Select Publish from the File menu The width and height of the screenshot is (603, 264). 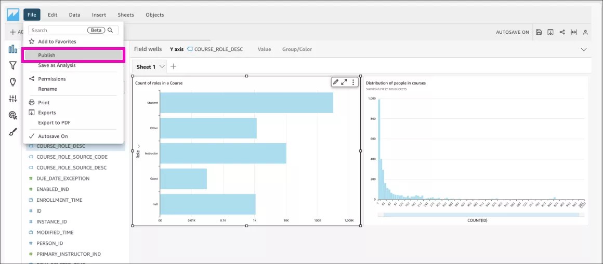click(73, 55)
